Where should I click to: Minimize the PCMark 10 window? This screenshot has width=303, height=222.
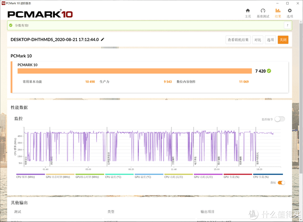(x=278, y=3)
